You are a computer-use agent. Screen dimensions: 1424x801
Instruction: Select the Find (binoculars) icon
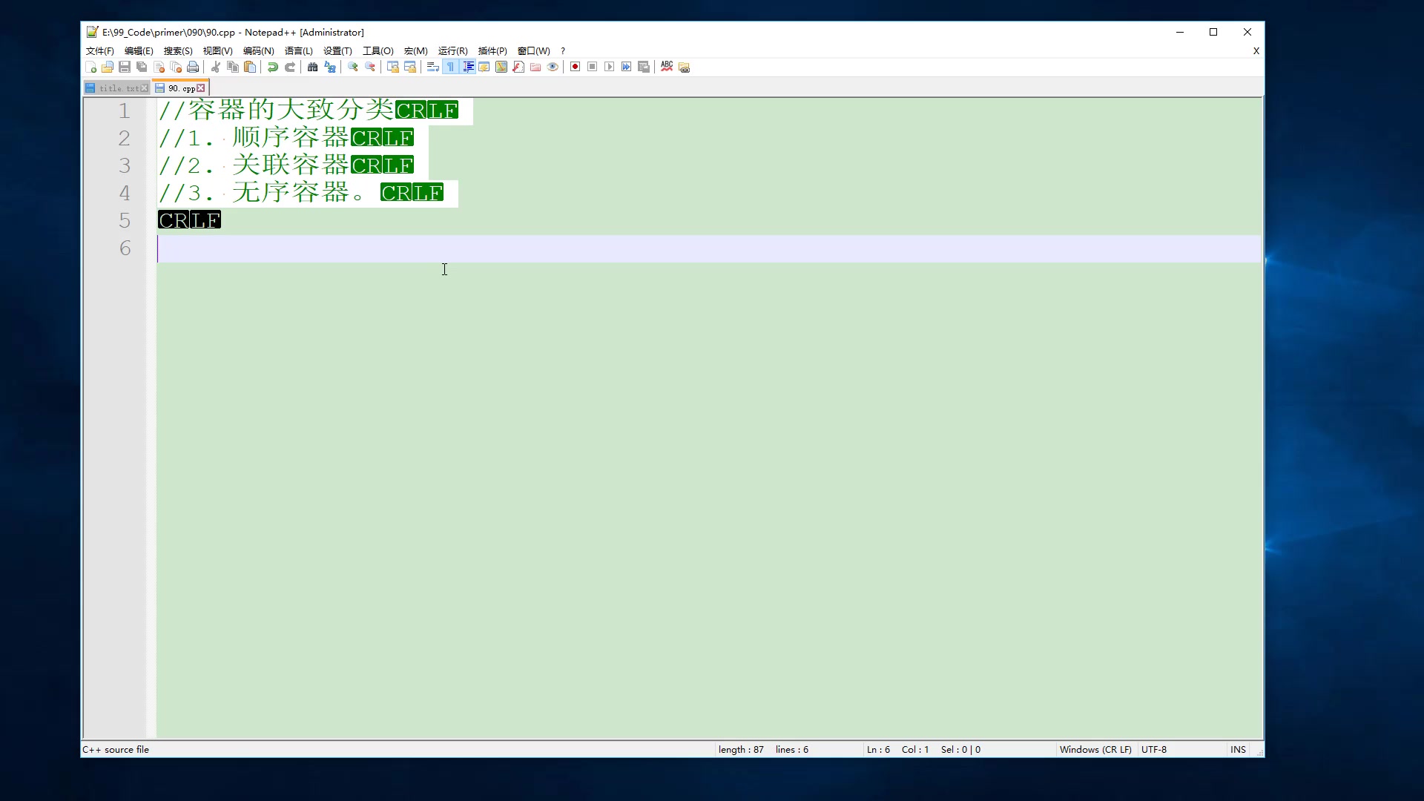click(x=312, y=67)
